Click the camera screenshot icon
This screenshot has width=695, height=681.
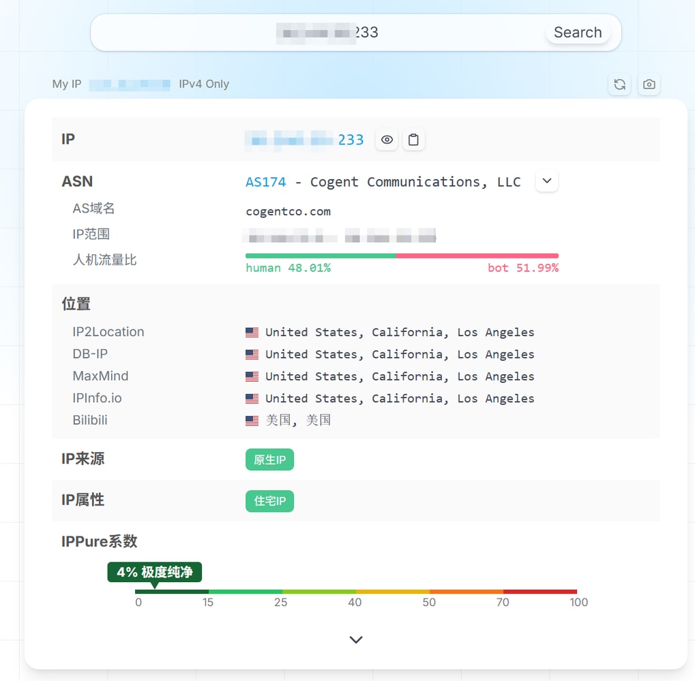pyautogui.click(x=649, y=85)
